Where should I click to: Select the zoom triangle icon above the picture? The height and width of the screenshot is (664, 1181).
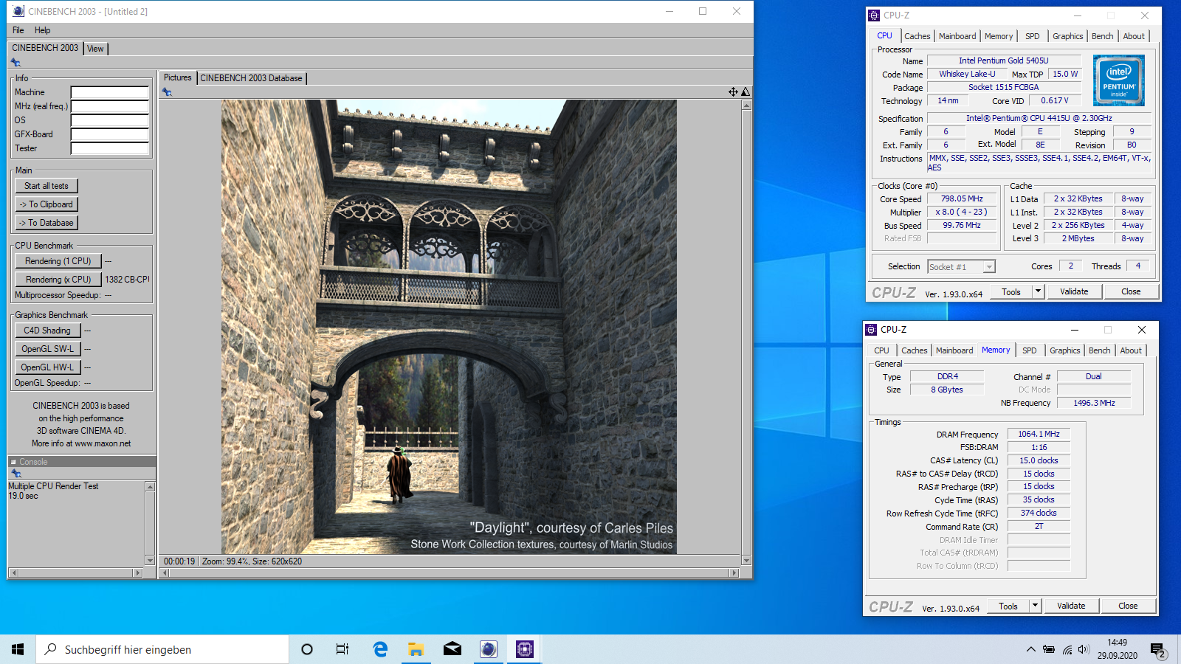(x=746, y=91)
